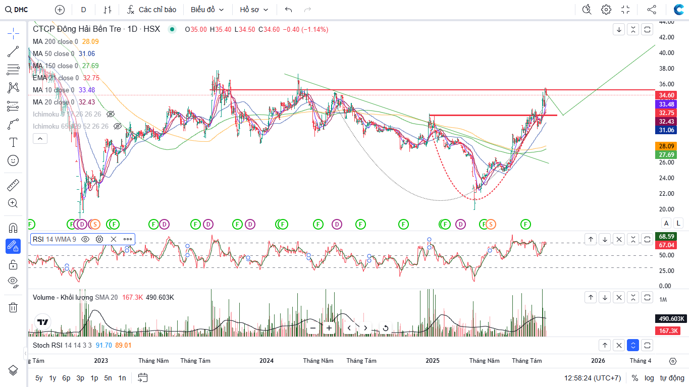Toggle RSI indicator visibility eye

point(85,239)
